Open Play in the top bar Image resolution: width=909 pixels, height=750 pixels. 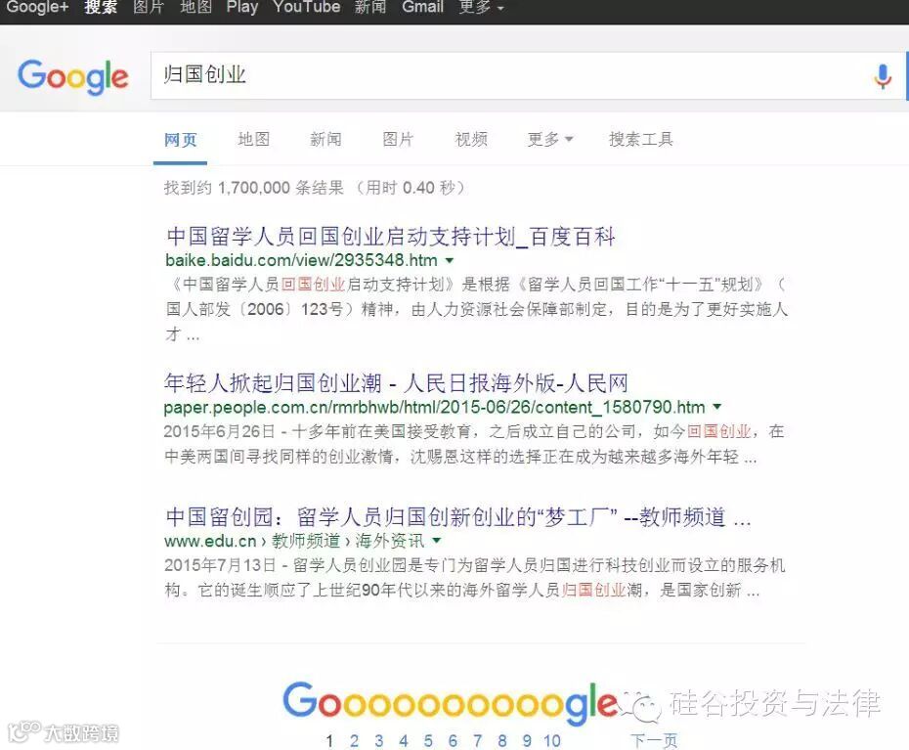[242, 8]
